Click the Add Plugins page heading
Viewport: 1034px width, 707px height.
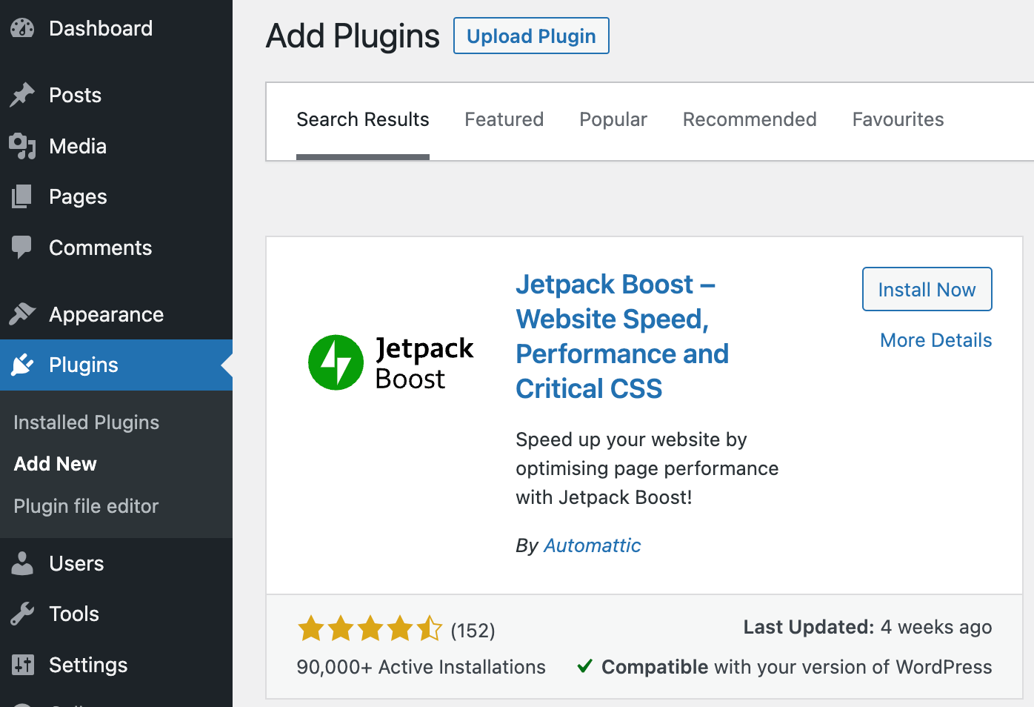[x=353, y=36]
